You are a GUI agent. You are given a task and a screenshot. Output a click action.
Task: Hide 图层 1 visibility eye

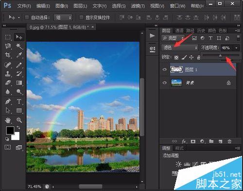click(165, 69)
